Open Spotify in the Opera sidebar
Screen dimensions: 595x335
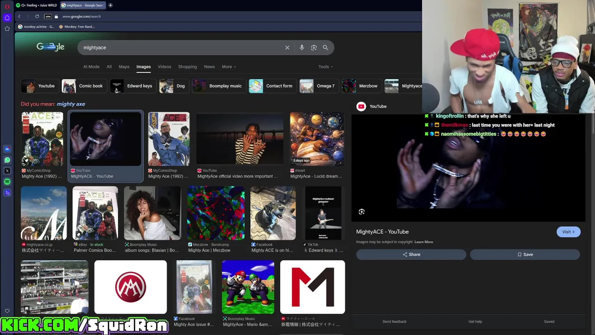tap(7, 182)
